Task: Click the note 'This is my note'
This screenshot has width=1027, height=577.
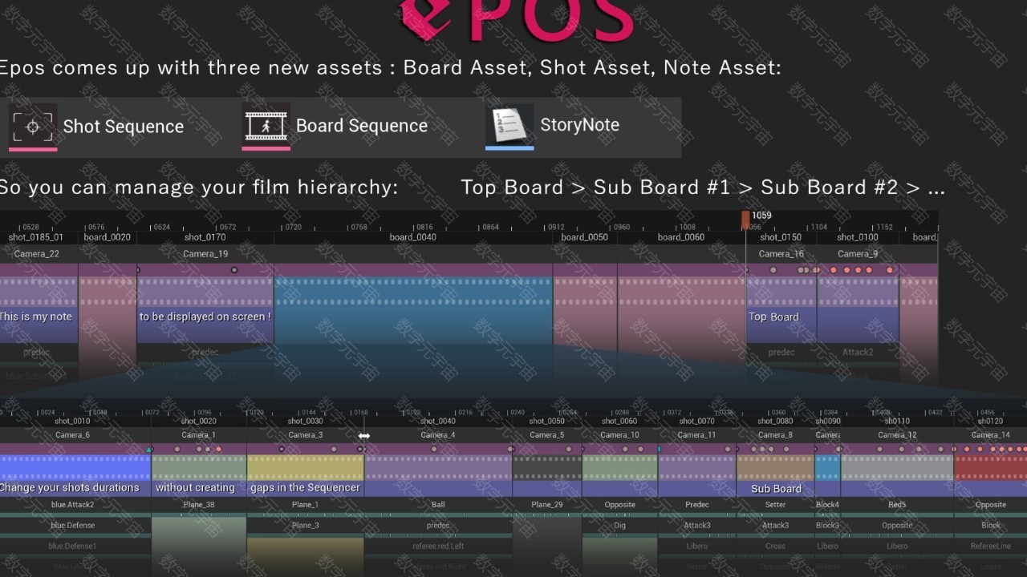Action: pyautogui.click(x=36, y=317)
